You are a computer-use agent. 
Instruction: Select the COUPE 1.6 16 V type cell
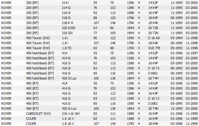[x=68, y=119]
